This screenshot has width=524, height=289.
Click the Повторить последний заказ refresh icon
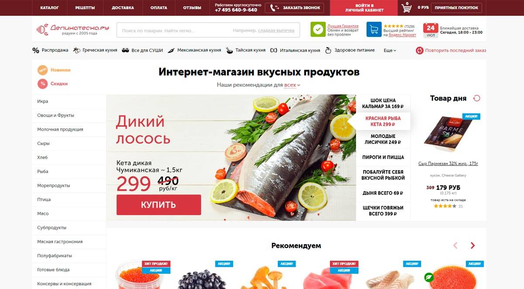420,50
